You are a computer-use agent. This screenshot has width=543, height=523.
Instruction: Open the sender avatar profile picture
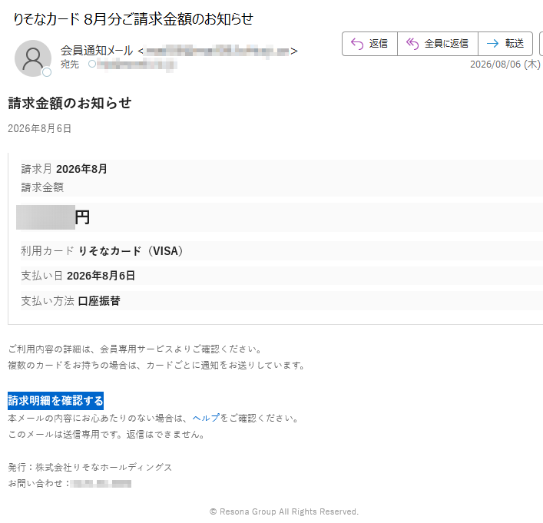pos(33,58)
